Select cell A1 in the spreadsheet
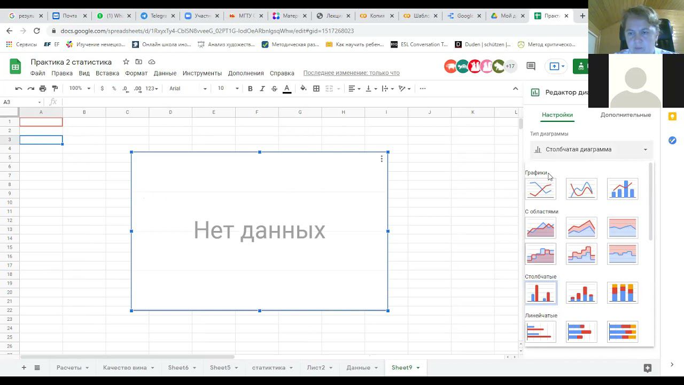The width and height of the screenshot is (684, 385). [41, 122]
